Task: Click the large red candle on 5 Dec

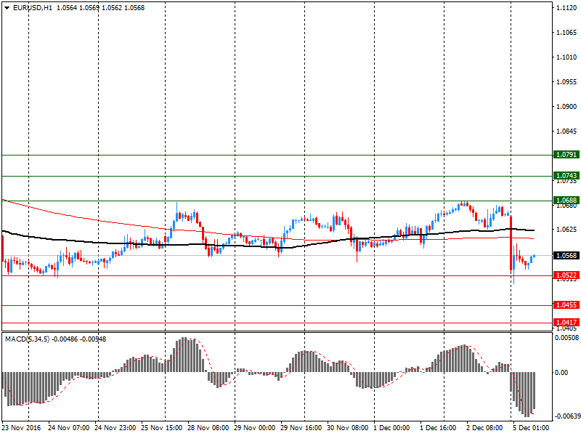Action: 511,243
